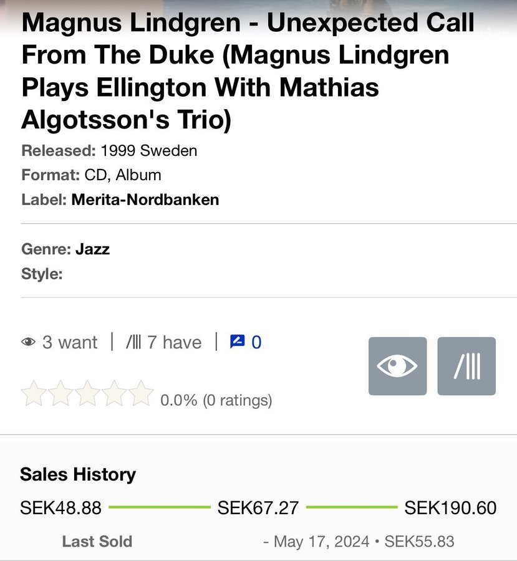
Task: Click the blue review count 0
Action: [256, 342]
